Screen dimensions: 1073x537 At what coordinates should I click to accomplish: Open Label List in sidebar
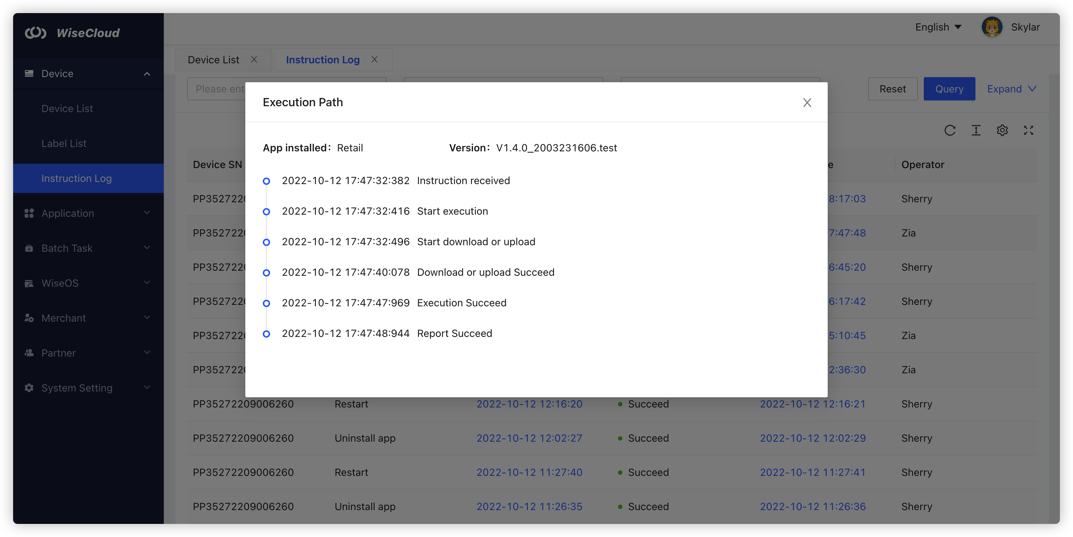point(64,143)
